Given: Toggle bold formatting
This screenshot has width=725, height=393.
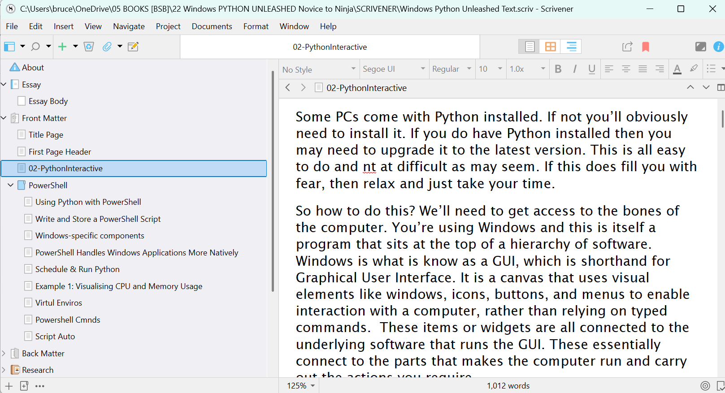Looking at the screenshot, I should point(558,69).
